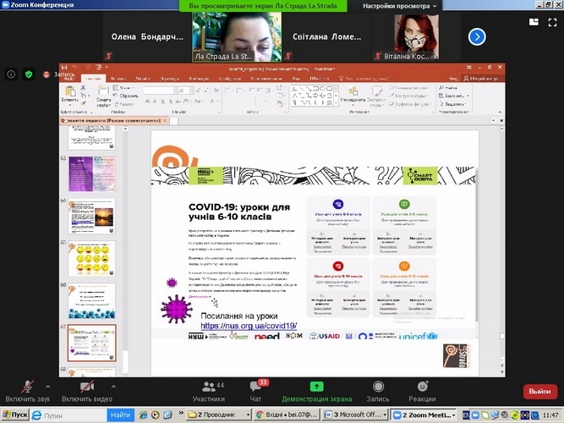The width and height of the screenshot is (564, 423).
Task: Show next participants with blue arrow
Action: 477,36
